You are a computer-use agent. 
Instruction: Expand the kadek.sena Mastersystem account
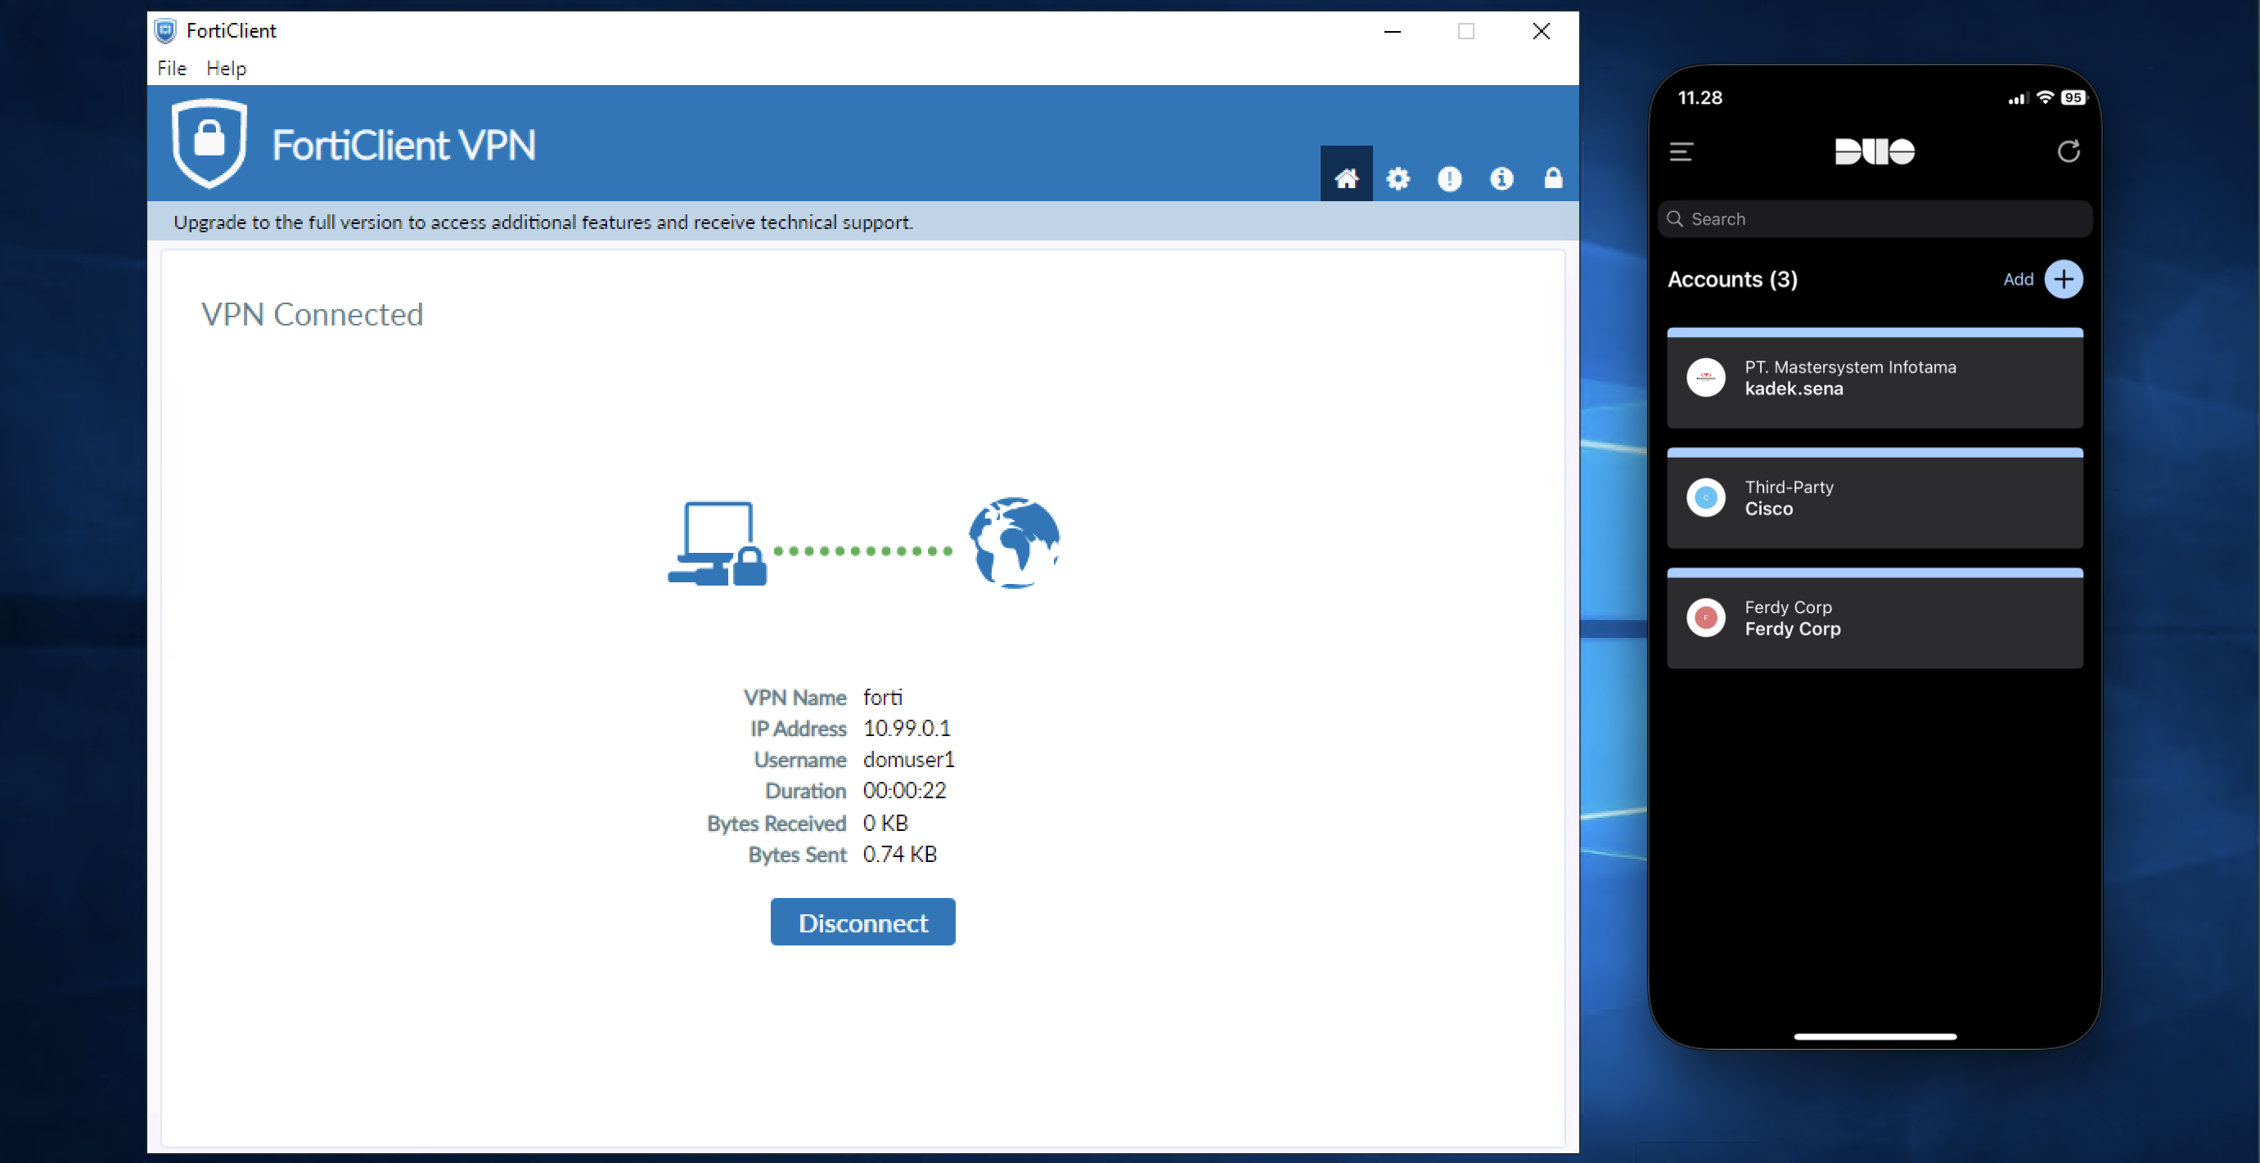[1874, 379]
